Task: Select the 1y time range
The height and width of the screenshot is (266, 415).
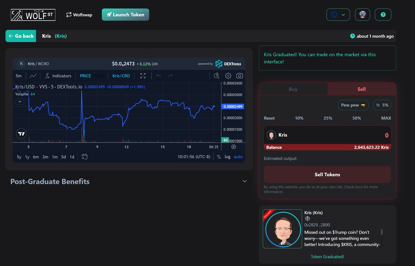Action: [27, 157]
